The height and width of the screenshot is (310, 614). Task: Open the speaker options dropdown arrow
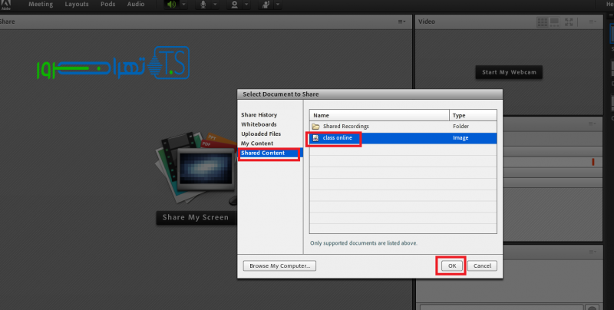tap(183, 5)
